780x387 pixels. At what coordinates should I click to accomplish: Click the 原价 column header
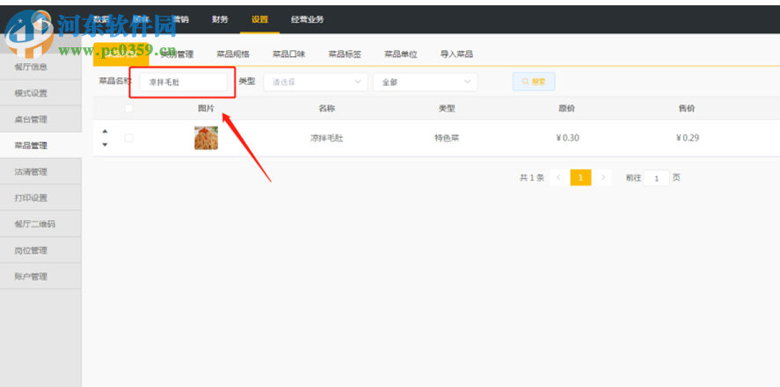tap(566, 109)
